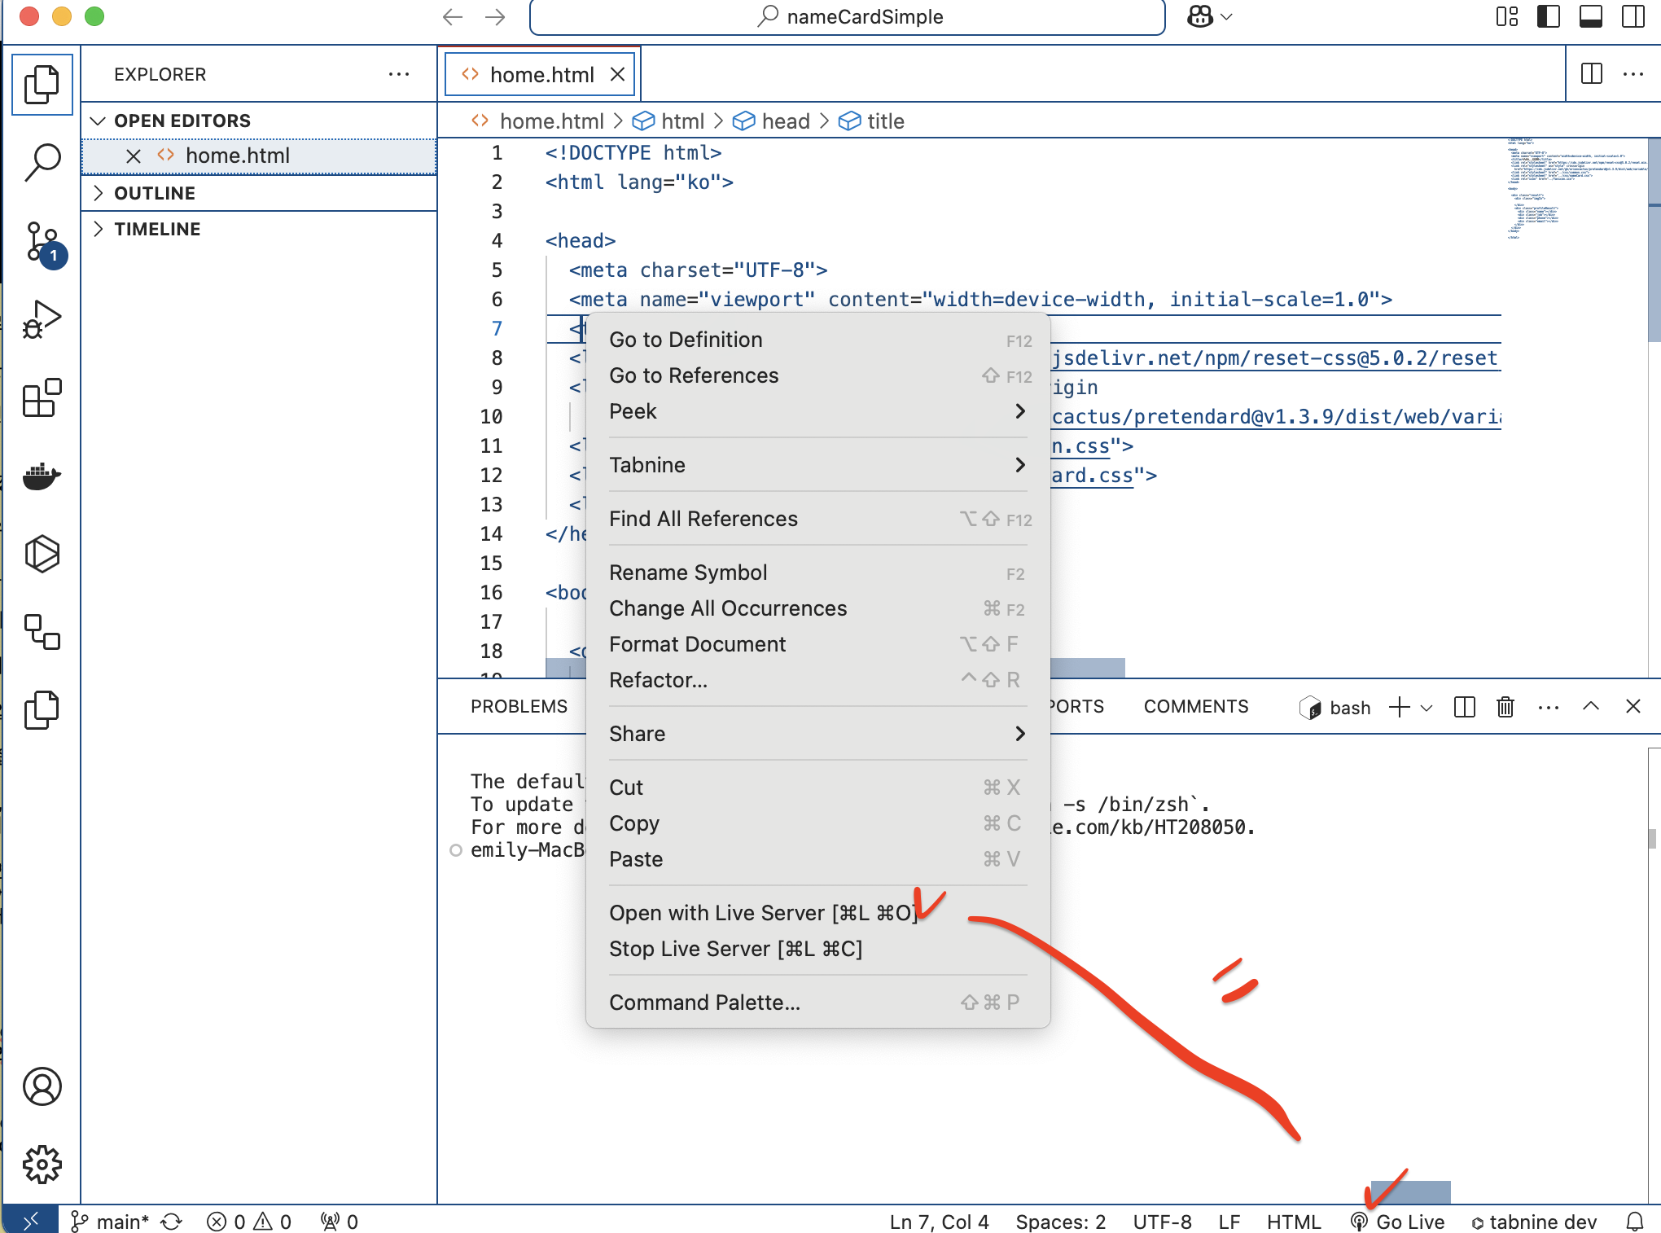Kill terminal with trash icon
The height and width of the screenshot is (1233, 1661).
click(x=1505, y=707)
